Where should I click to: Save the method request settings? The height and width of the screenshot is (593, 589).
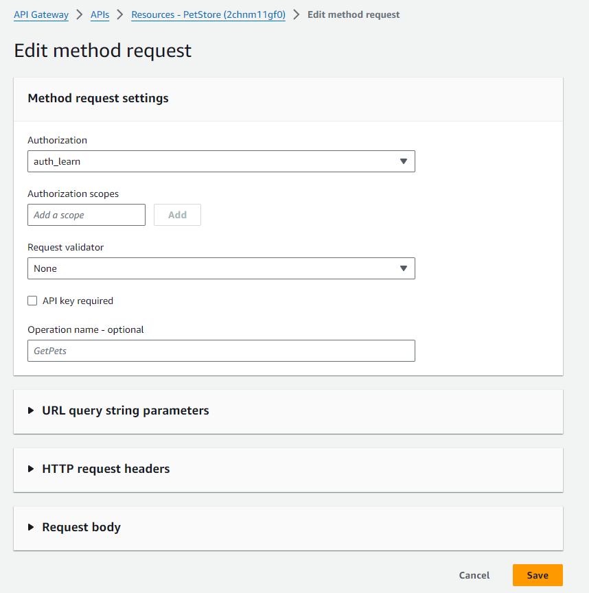(538, 575)
